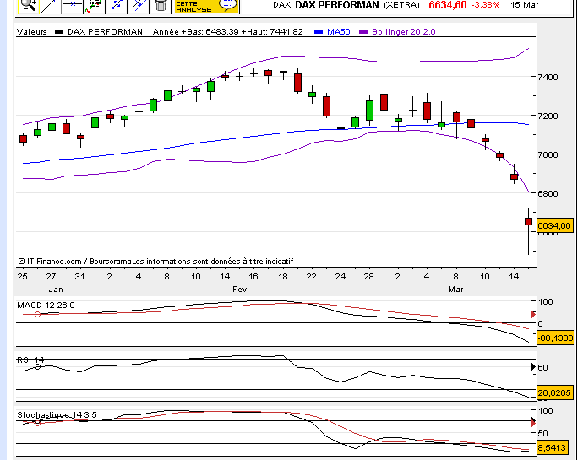Click the -3,38% change in the header

(486, 5)
